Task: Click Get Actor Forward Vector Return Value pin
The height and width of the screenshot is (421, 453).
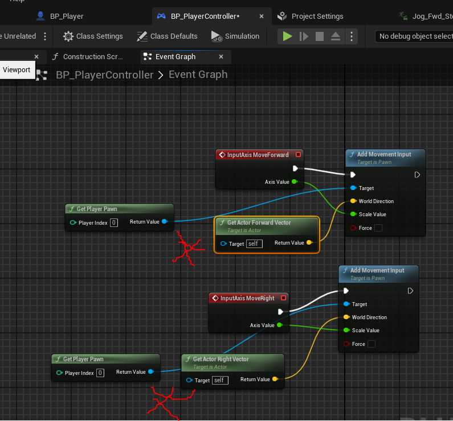Action: click(x=309, y=242)
